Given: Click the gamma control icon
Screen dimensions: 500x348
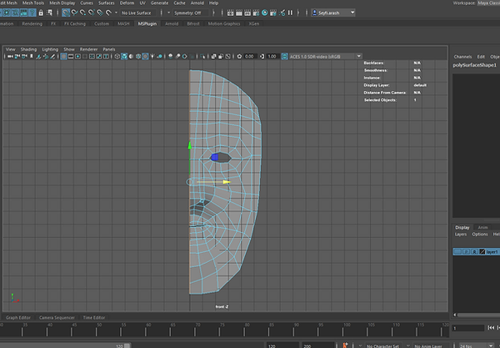Looking at the screenshot, I should coord(262,57).
